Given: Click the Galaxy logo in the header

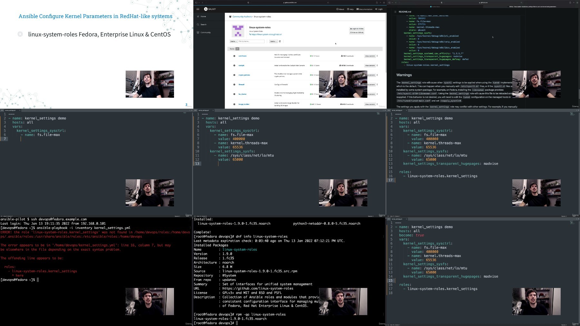Looking at the screenshot, I should tap(210, 9).
